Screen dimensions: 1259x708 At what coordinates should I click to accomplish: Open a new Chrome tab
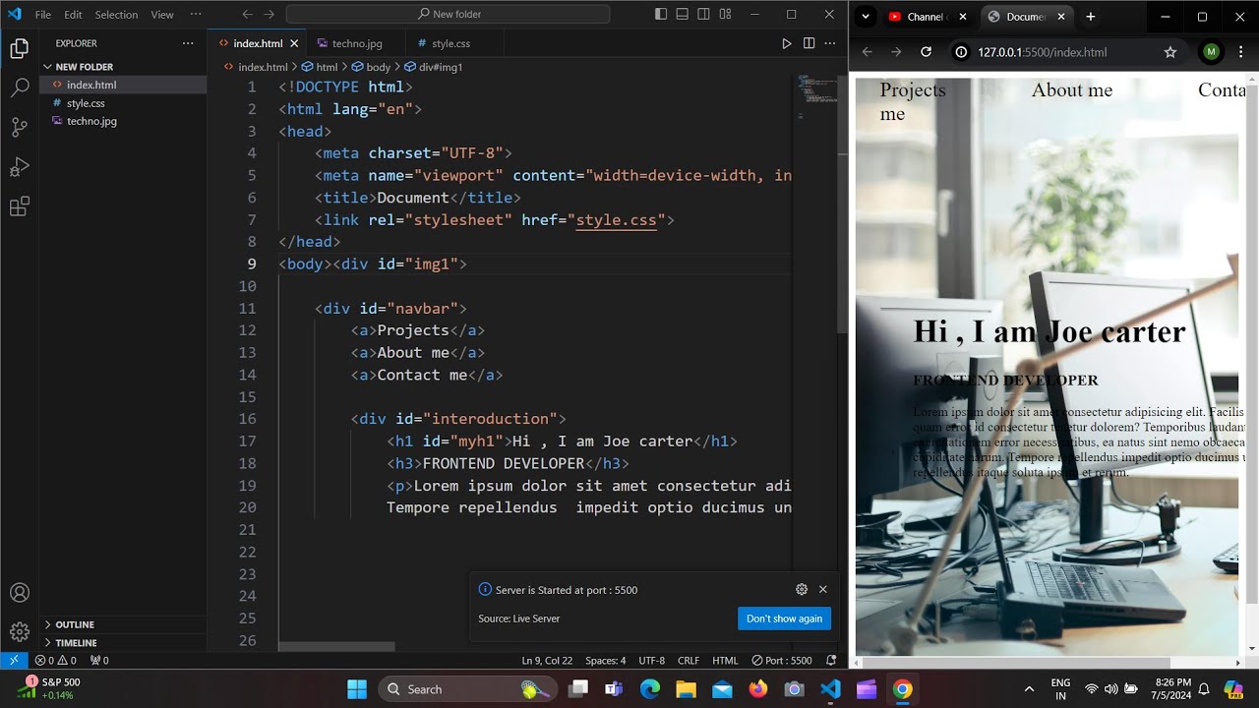coord(1091,17)
